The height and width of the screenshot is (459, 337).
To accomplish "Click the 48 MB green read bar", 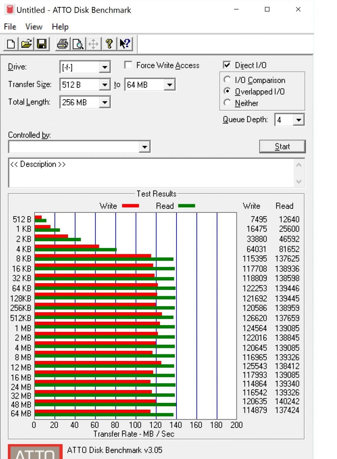I will click(x=105, y=404).
